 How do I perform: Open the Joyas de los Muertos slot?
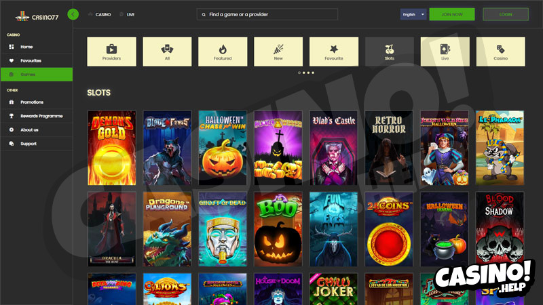[389, 289]
